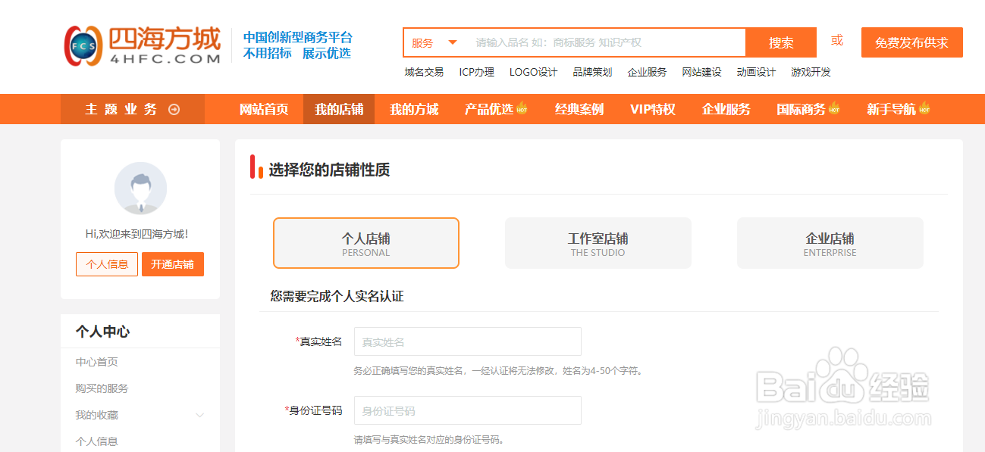Click the ICP办理 quick link

(476, 72)
